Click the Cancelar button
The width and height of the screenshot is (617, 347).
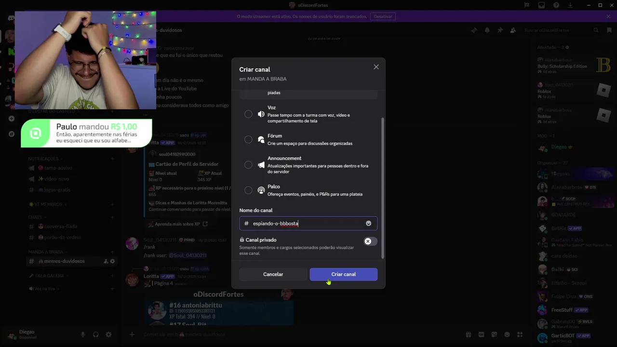coord(273,274)
